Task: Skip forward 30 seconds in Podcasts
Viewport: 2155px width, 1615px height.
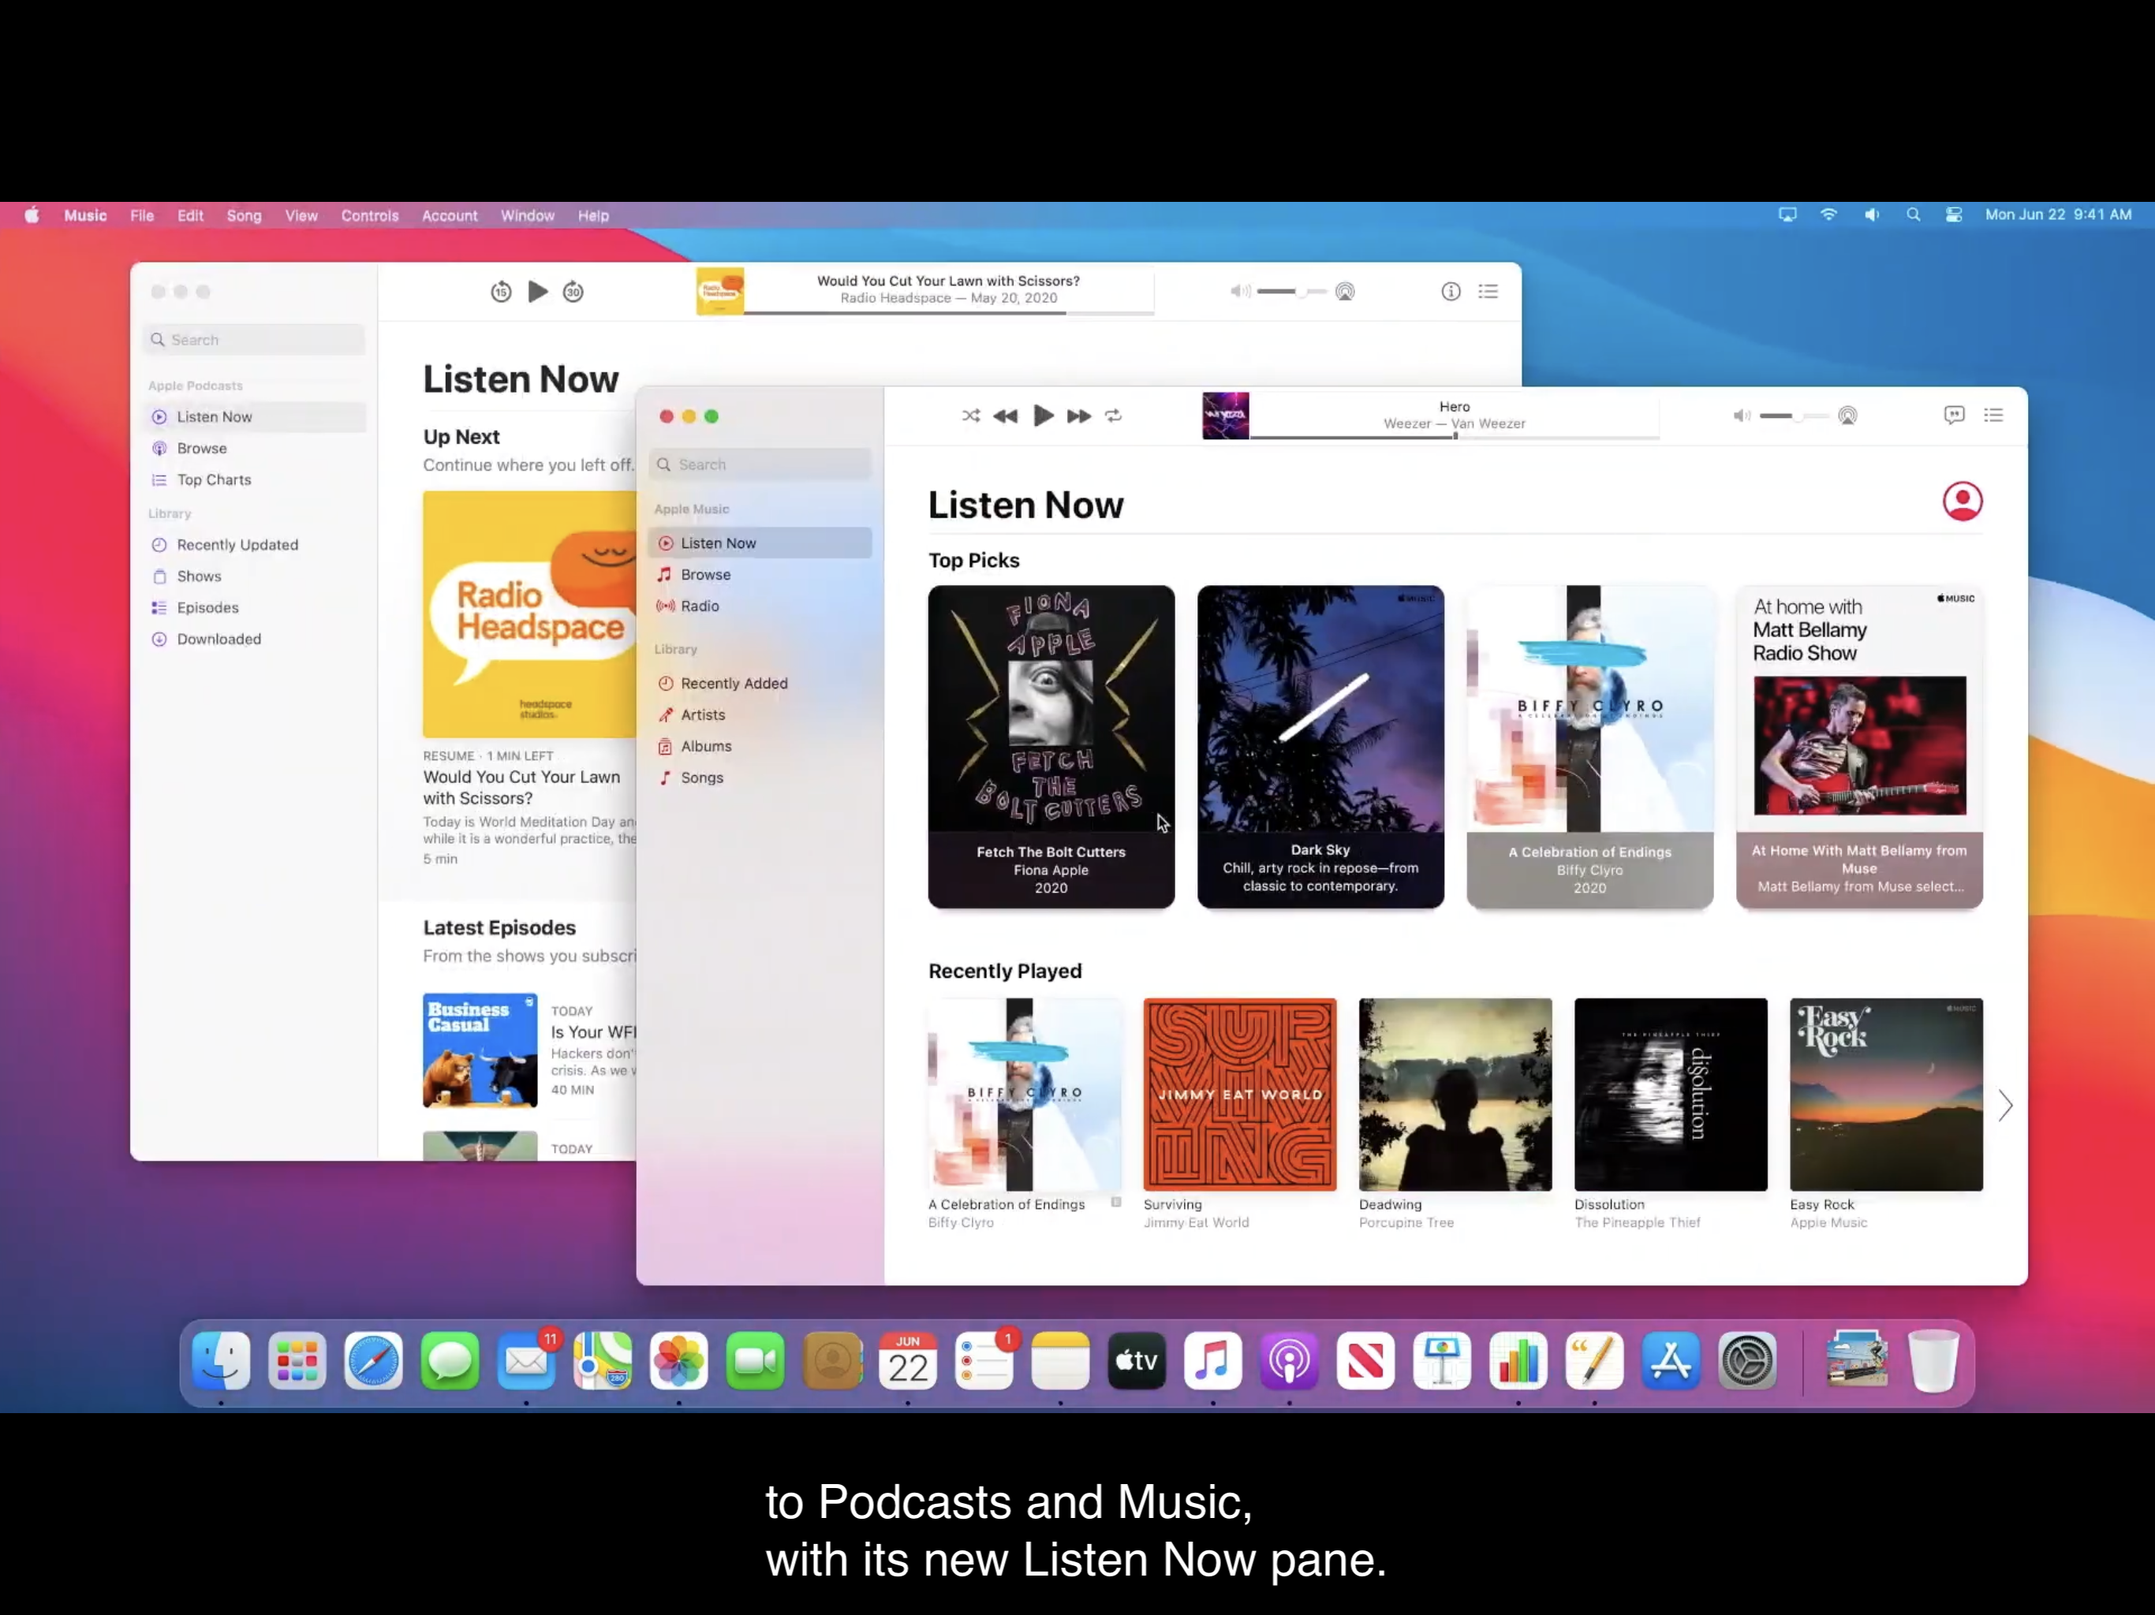Action: [573, 291]
